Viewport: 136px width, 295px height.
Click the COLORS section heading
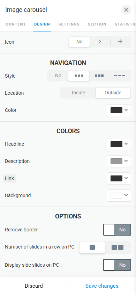pyautogui.click(x=68, y=131)
